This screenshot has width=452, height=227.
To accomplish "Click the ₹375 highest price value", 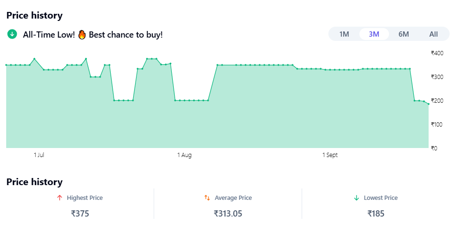I will (80, 214).
